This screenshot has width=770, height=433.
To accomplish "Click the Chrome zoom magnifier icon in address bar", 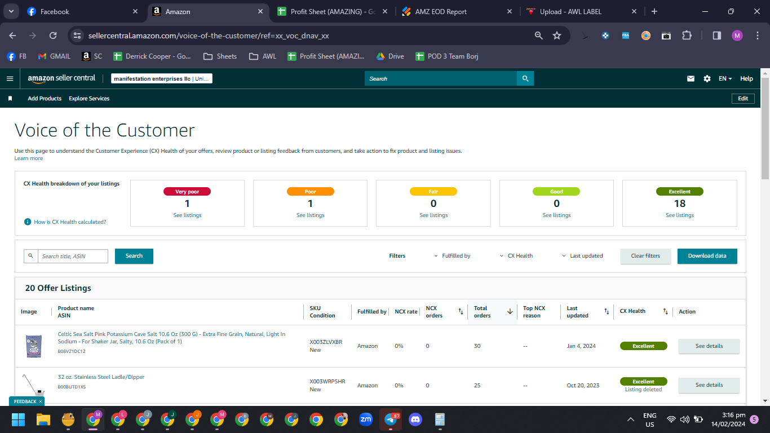I will pos(539,36).
